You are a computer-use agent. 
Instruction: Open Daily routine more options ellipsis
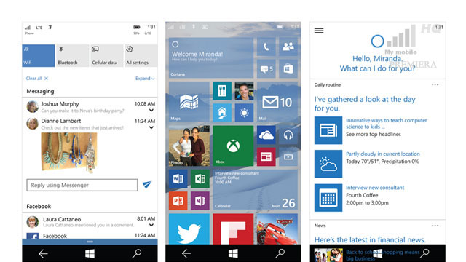pos(435,85)
